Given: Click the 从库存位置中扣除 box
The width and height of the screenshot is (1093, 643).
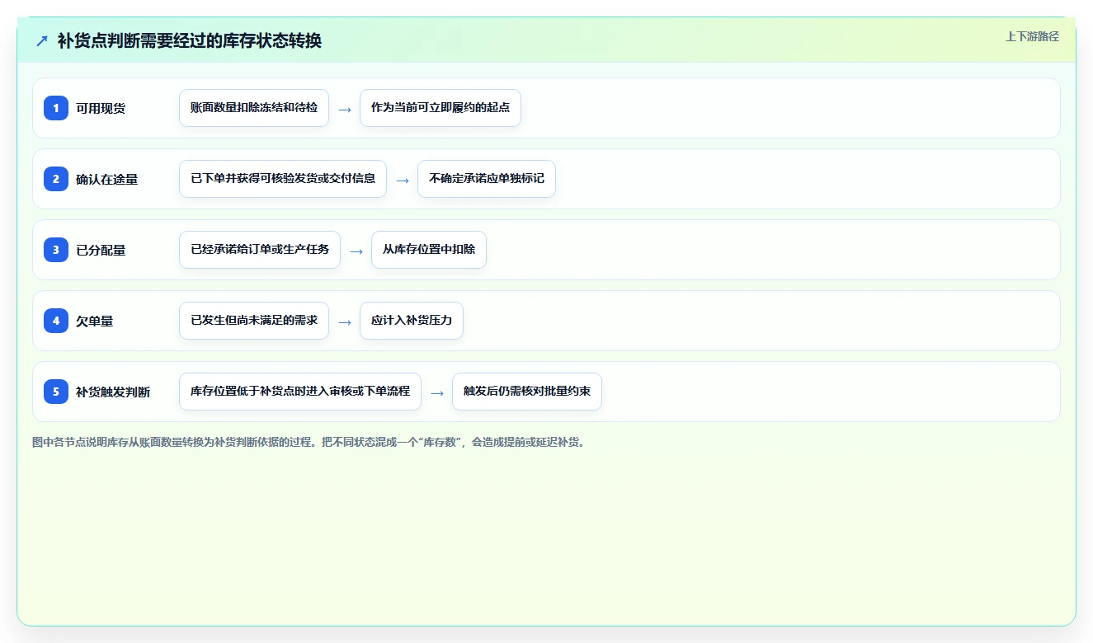Looking at the screenshot, I should [x=429, y=250].
